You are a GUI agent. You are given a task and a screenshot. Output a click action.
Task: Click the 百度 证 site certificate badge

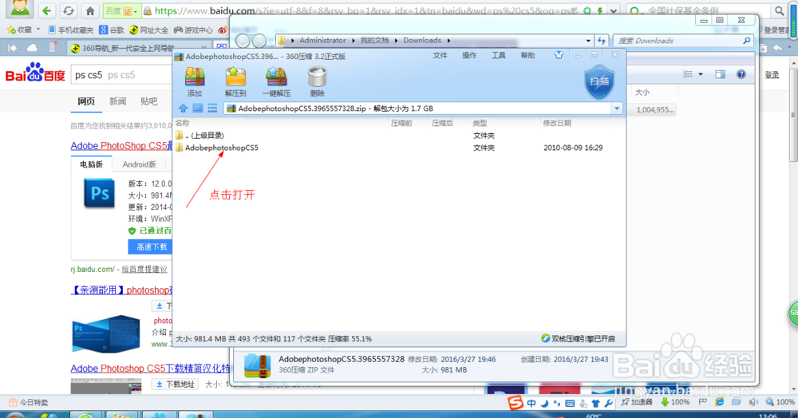point(121,10)
